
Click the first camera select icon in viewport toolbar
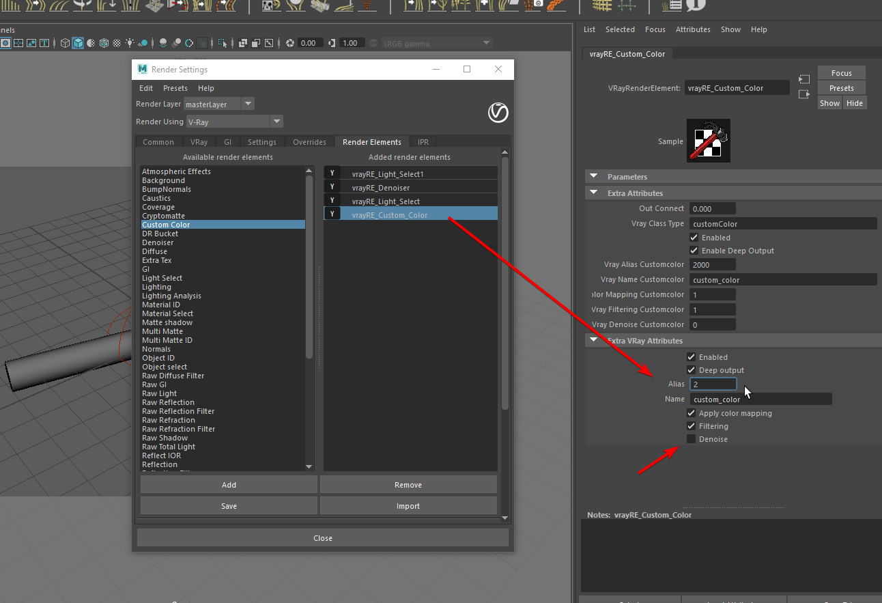coord(5,43)
